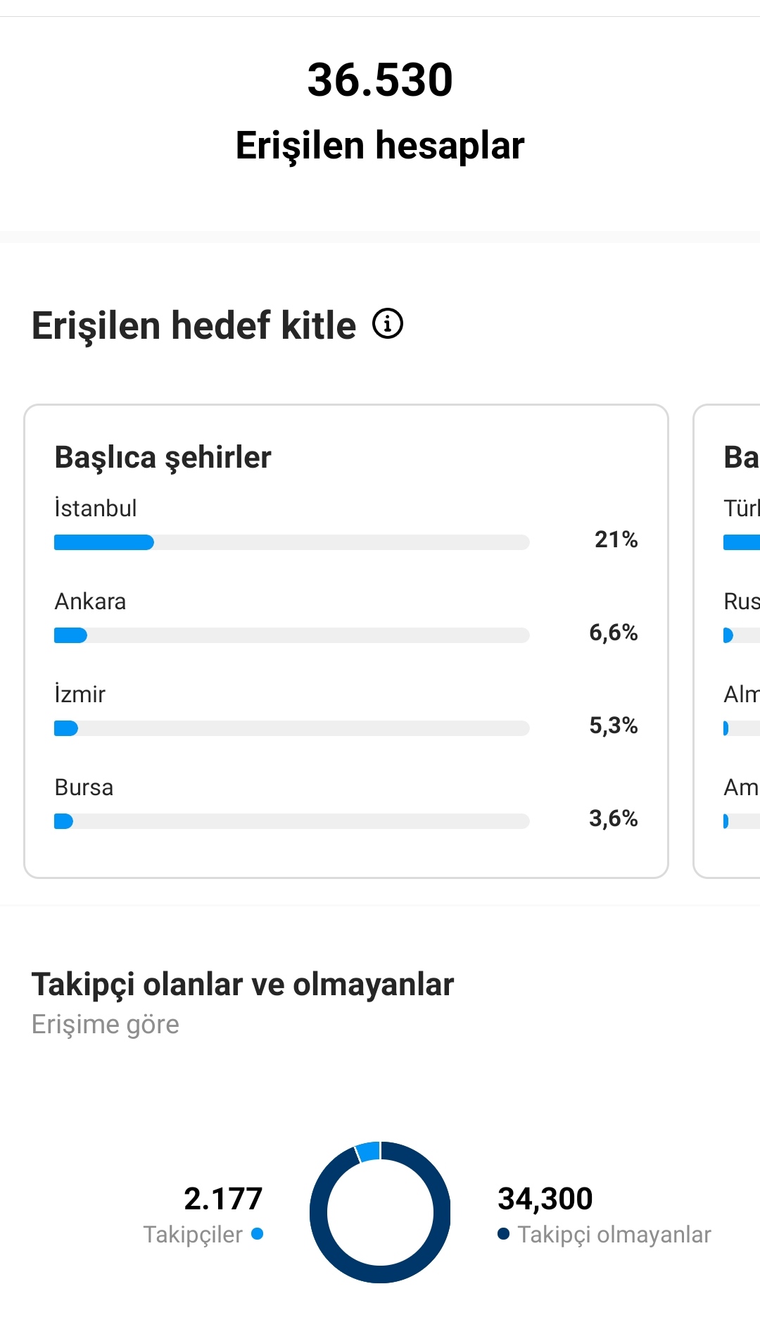
Task: Tap the 21% value for İstanbul
Action: pos(616,540)
